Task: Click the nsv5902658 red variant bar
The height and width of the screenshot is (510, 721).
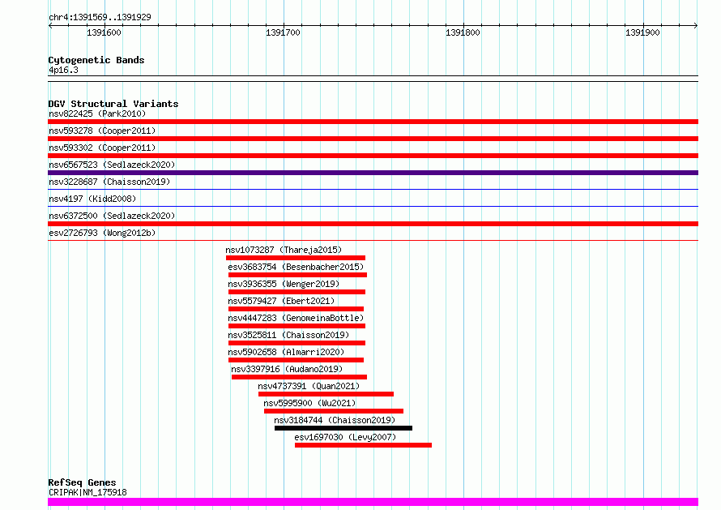Action: [x=296, y=360]
